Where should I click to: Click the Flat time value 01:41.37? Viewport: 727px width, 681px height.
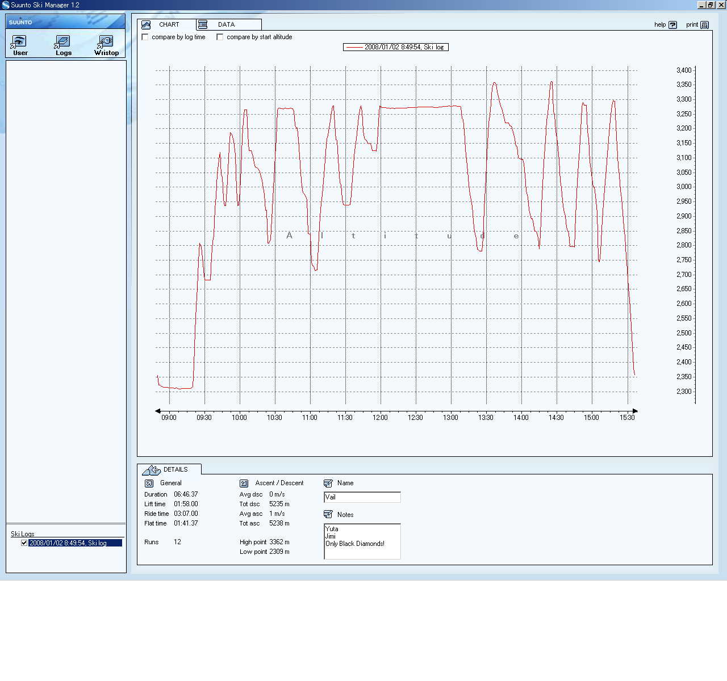tap(186, 523)
